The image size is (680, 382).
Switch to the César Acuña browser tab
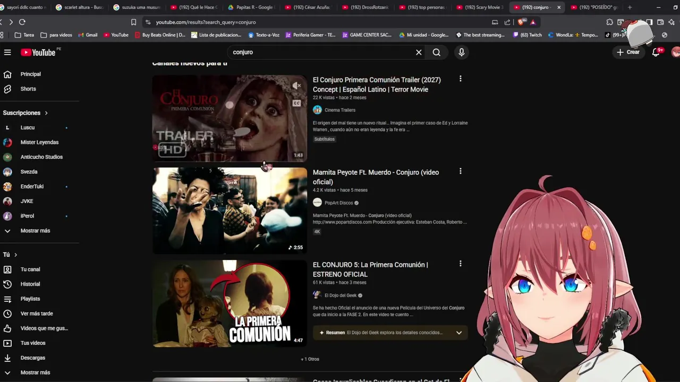pyautogui.click(x=307, y=7)
